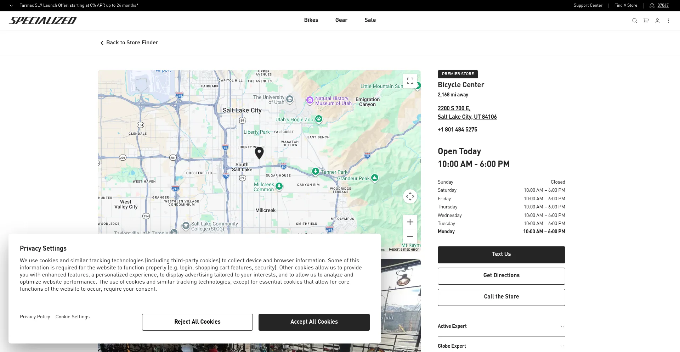The width and height of the screenshot is (680, 352).
Task: Click the Text Us button
Action: coord(501,255)
